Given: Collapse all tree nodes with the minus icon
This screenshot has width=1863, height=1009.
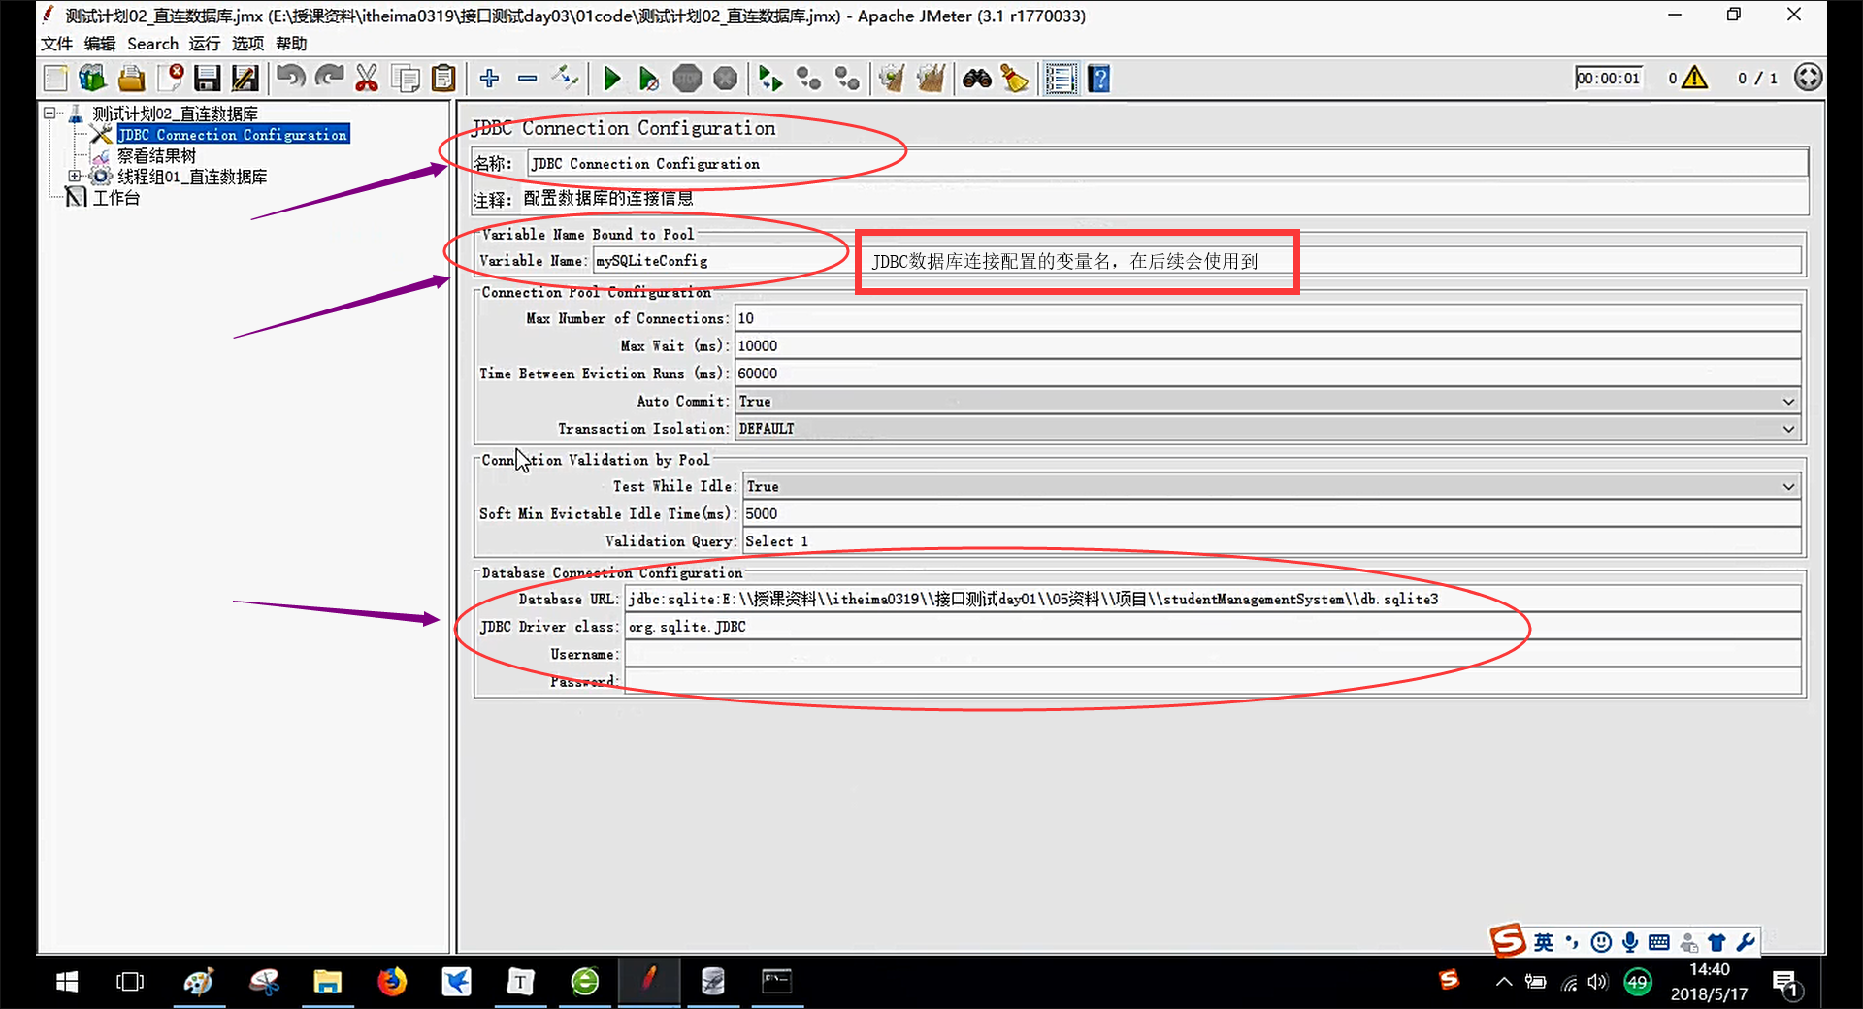Looking at the screenshot, I should point(527,79).
